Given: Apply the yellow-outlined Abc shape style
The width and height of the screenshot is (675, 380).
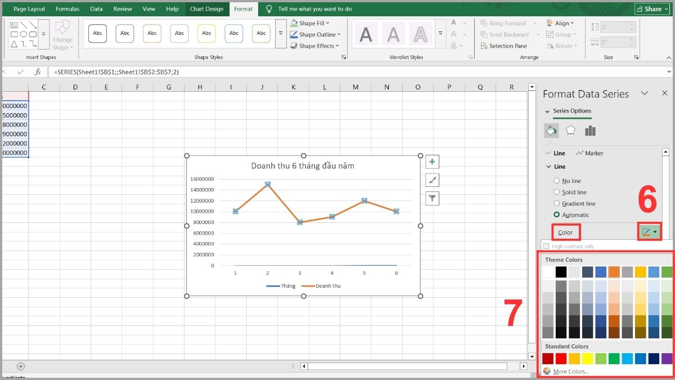Looking at the screenshot, I should (207, 33).
